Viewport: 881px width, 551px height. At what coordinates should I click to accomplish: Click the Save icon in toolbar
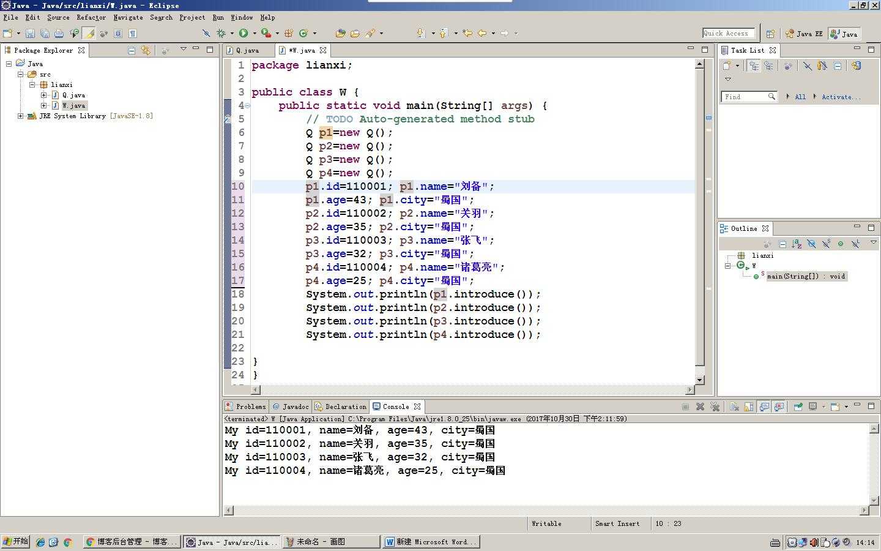click(x=30, y=33)
